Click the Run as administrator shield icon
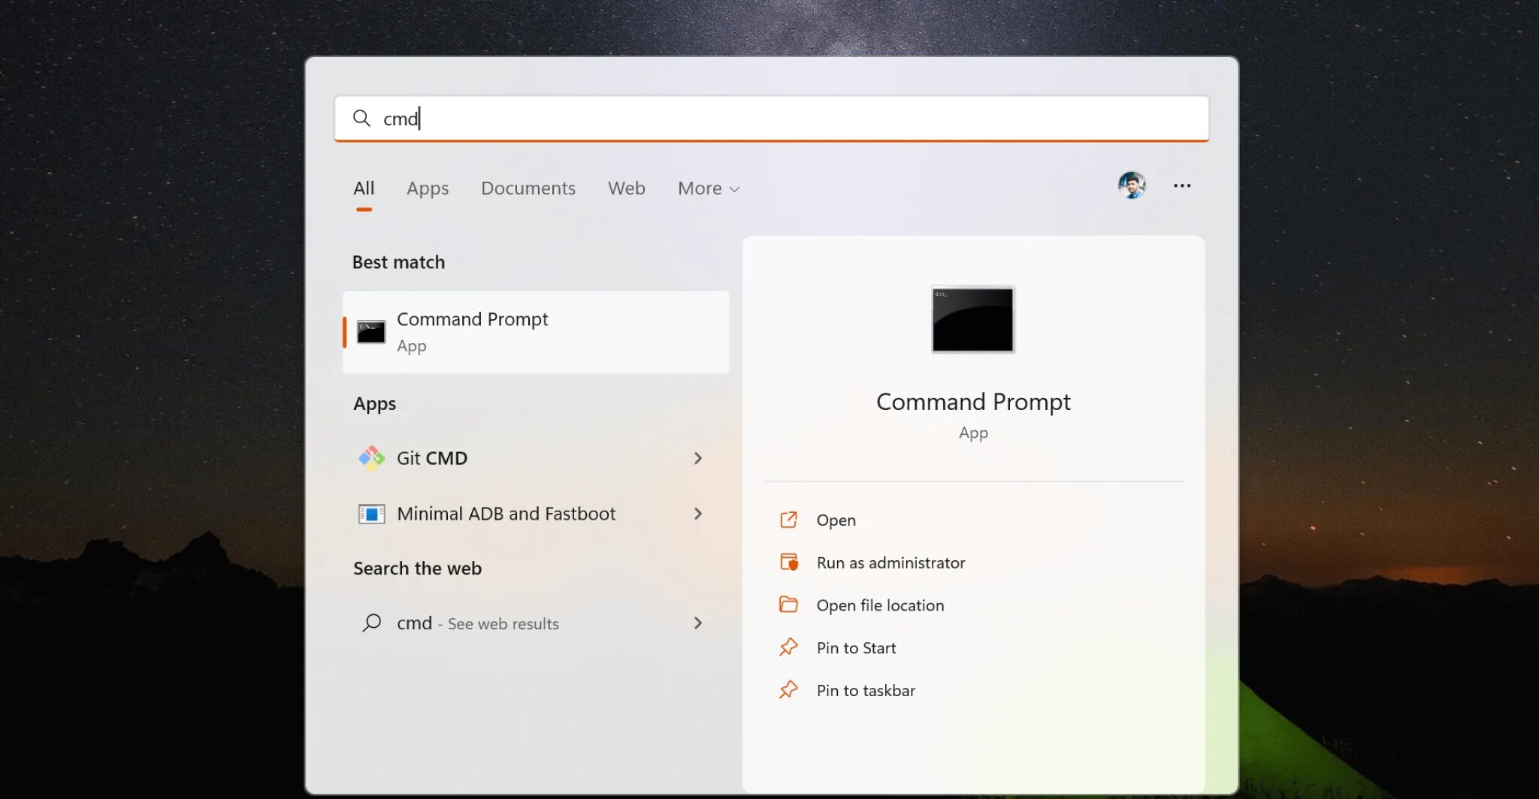This screenshot has width=1539, height=799. (788, 562)
